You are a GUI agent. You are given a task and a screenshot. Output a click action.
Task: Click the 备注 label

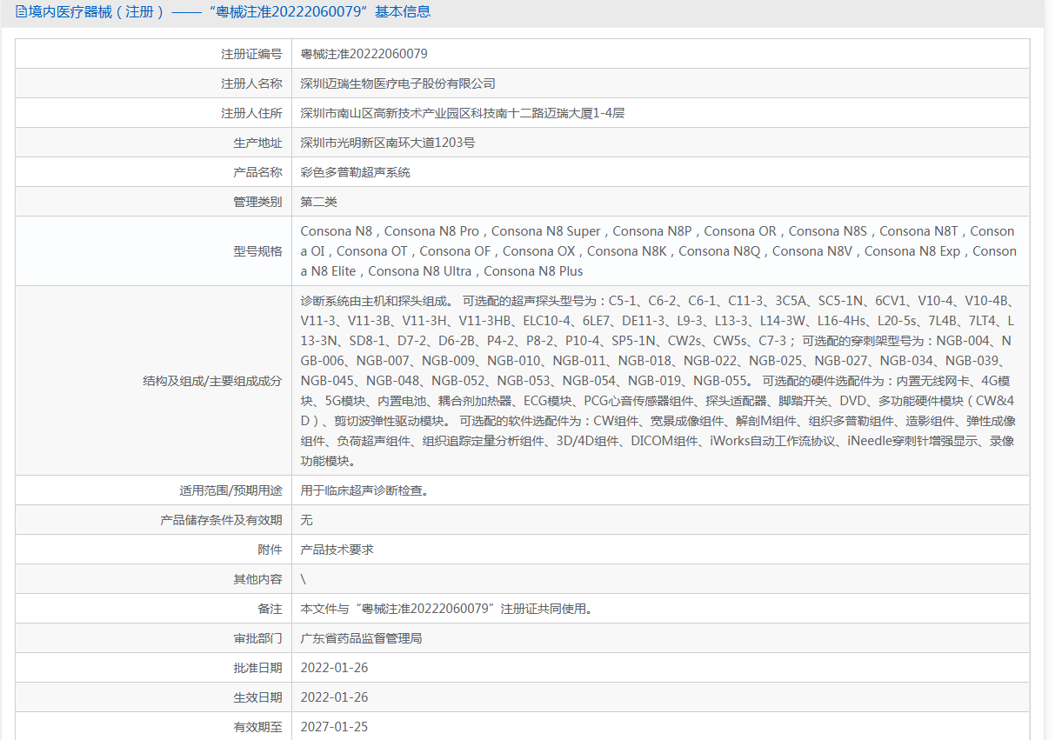click(x=270, y=609)
